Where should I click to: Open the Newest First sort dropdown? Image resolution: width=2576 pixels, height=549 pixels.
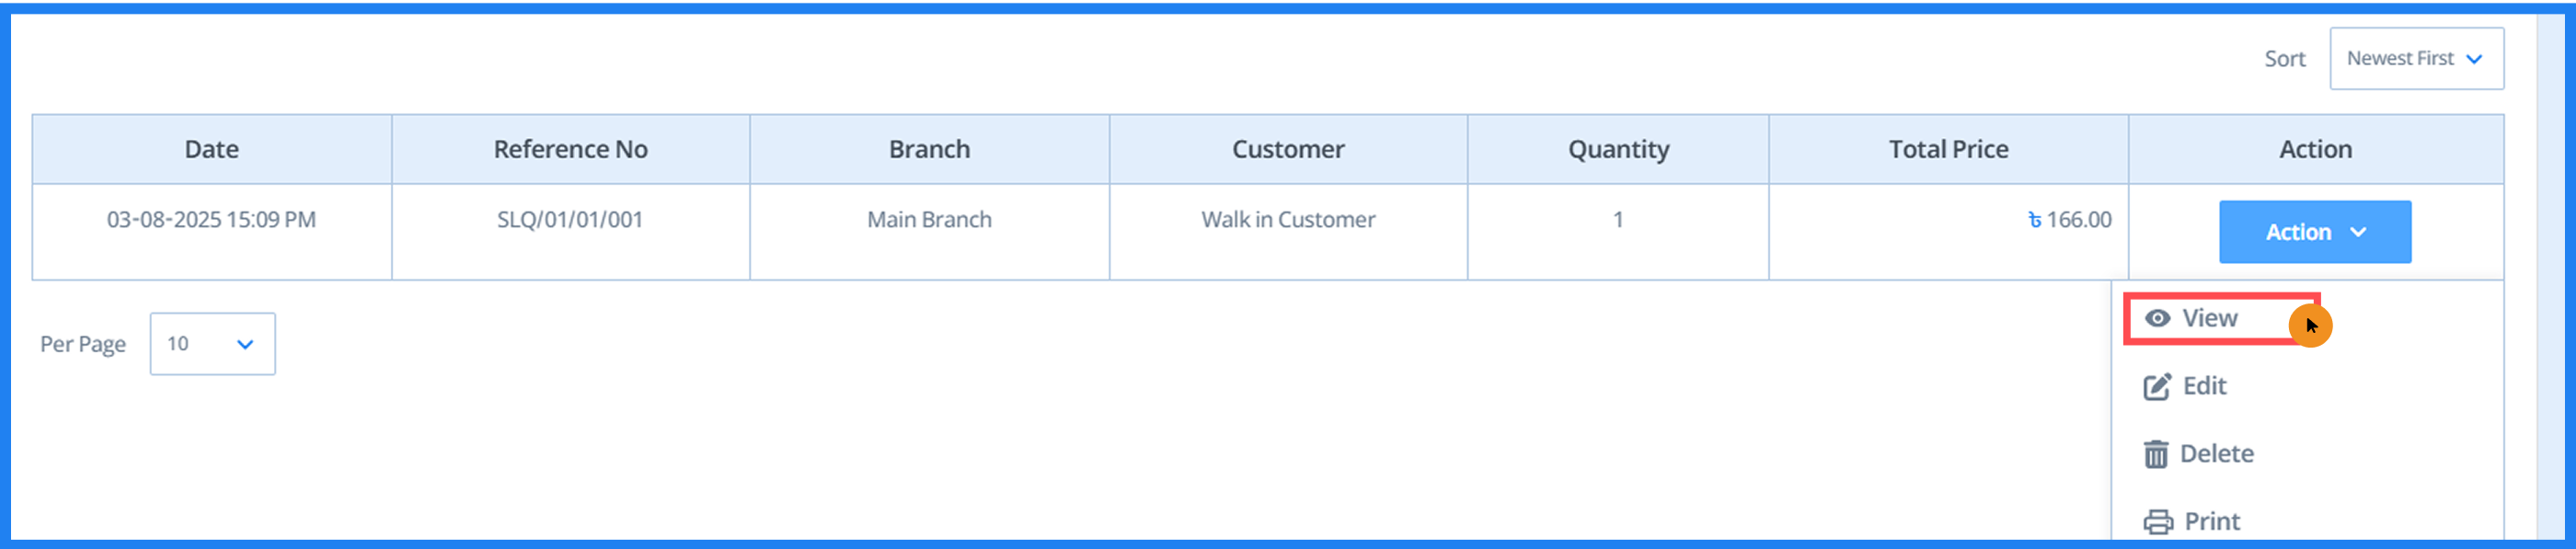pos(2416,58)
